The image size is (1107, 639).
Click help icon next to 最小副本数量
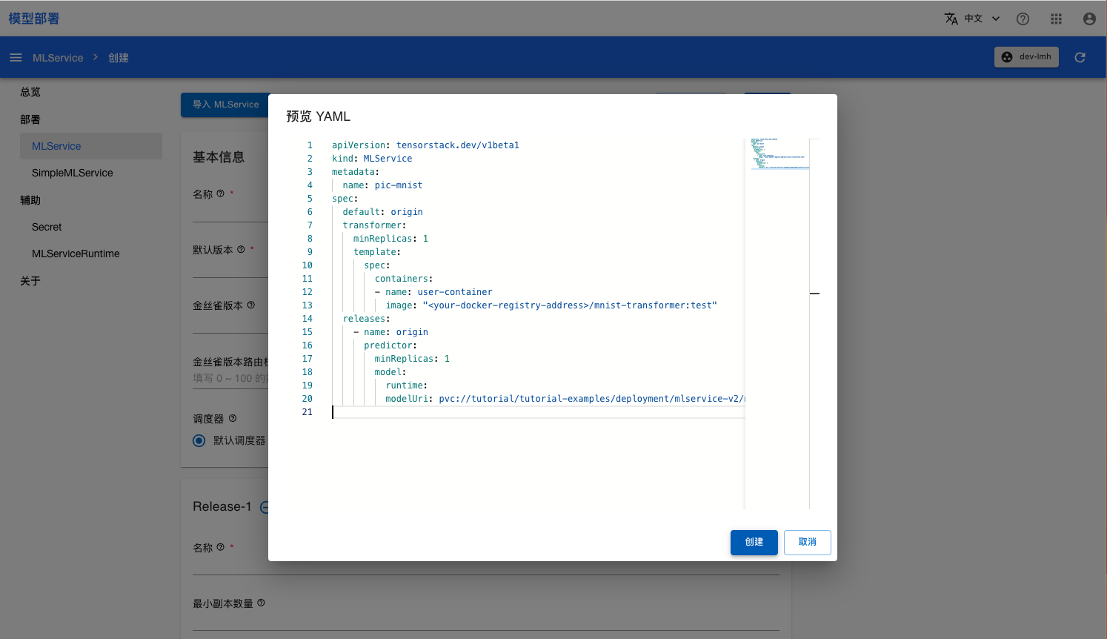pyautogui.click(x=261, y=603)
